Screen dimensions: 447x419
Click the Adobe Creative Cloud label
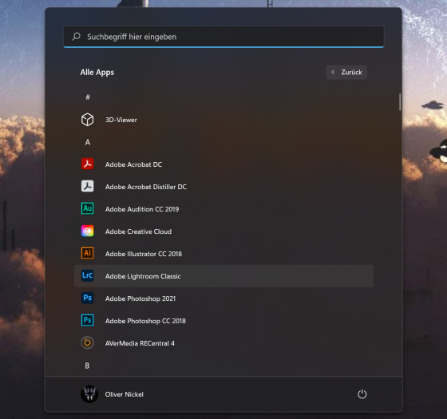138,231
